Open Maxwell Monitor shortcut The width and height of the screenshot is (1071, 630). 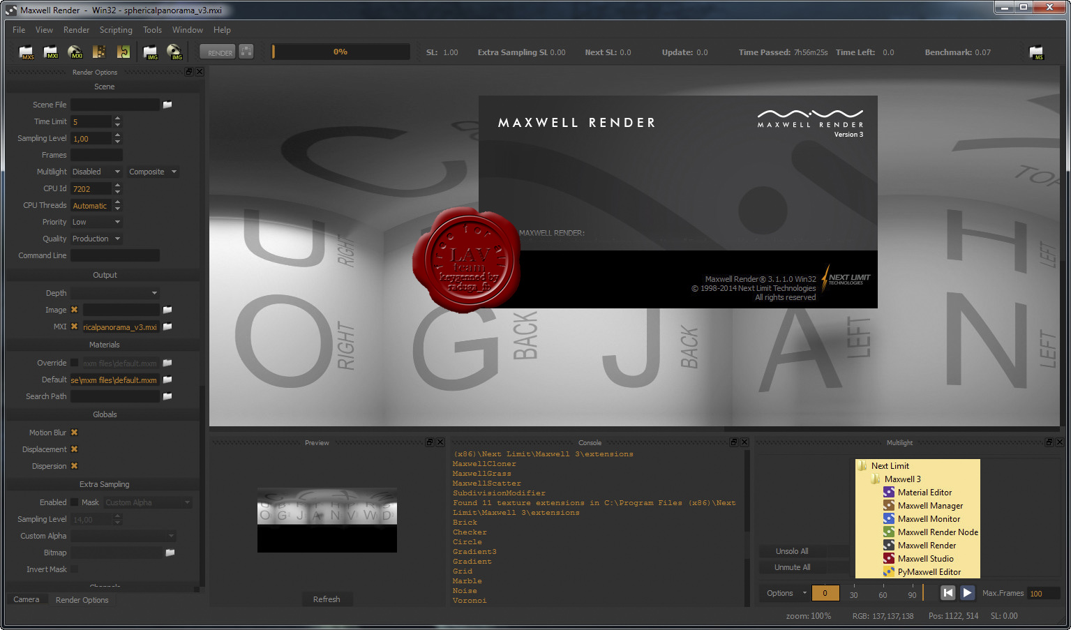(x=922, y=519)
